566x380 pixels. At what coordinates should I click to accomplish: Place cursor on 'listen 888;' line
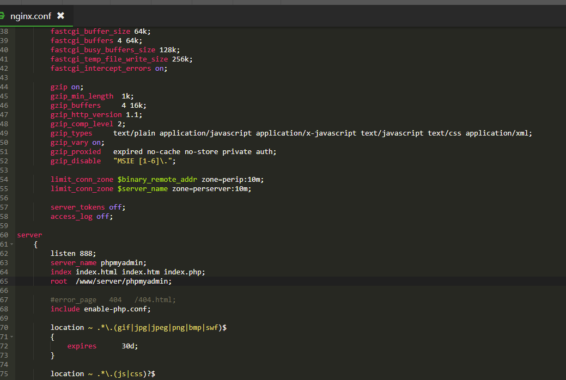[x=73, y=253]
